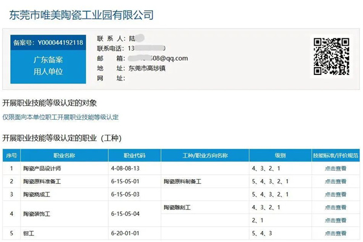
Task: Click the 级别 column header
Action: point(280,155)
